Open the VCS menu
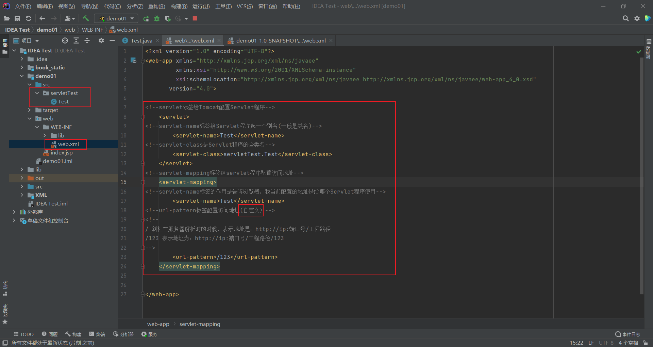The width and height of the screenshot is (653, 347). [x=245, y=6]
